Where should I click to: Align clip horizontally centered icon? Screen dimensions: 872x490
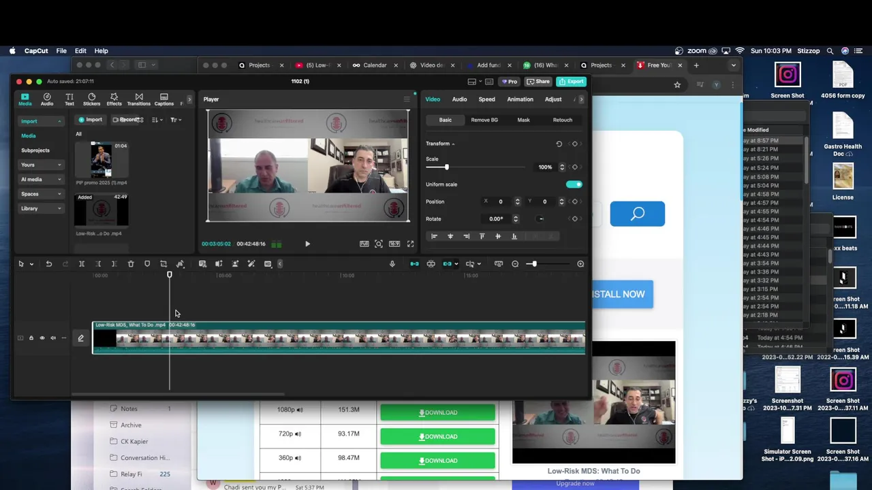tap(450, 236)
